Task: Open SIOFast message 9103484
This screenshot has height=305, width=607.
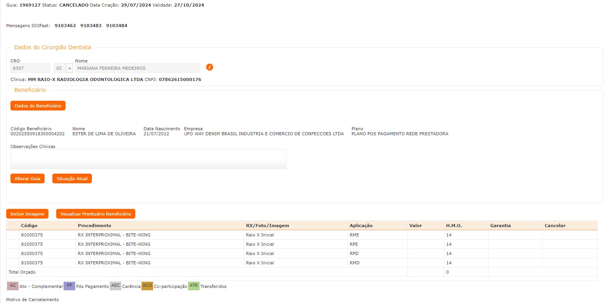Action: click(117, 26)
